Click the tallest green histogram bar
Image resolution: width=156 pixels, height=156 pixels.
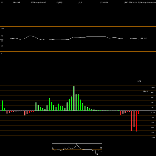pyautogui.click(x=74, y=98)
